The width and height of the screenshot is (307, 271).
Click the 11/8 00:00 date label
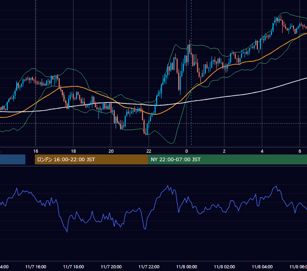(186, 266)
